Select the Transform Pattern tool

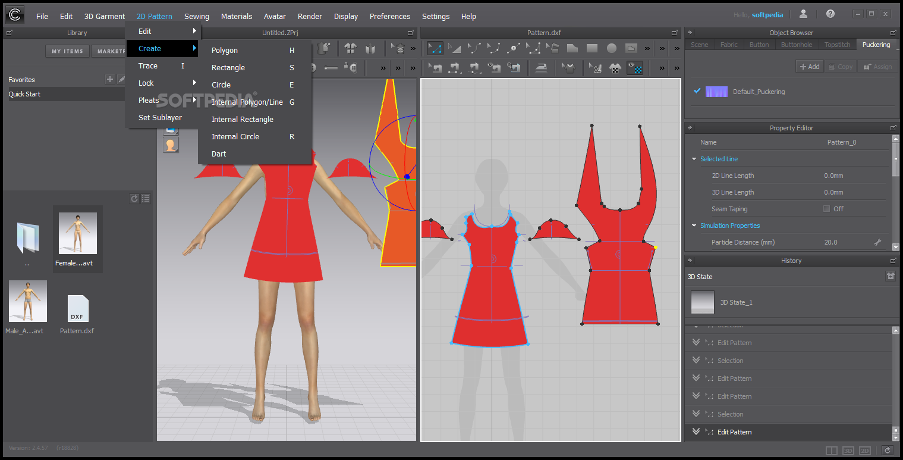[x=455, y=48]
